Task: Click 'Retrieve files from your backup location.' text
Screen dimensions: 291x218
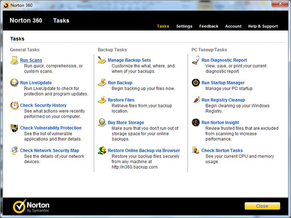Action: pyautogui.click(x=142, y=108)
